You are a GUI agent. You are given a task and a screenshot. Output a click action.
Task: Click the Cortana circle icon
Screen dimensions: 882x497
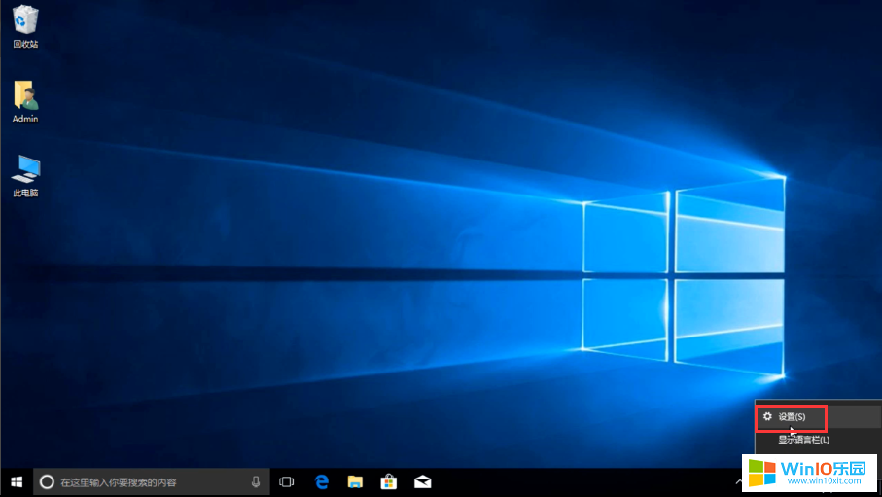coord(47,481)
